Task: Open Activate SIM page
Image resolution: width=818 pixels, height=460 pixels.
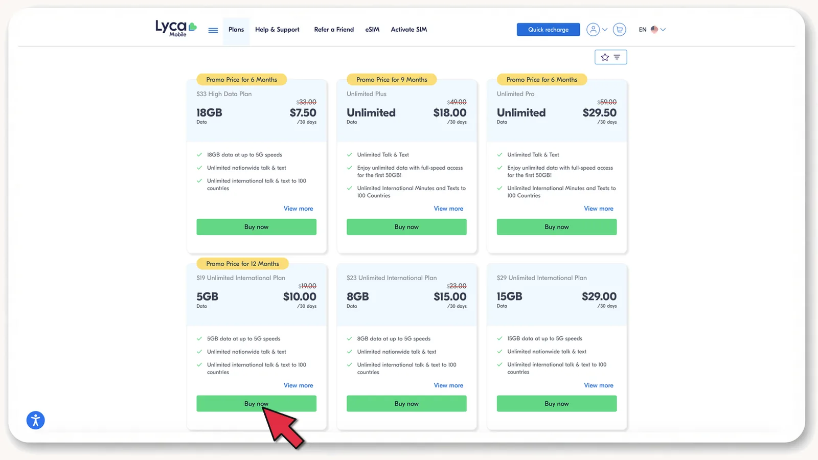Action: (x=409, y=30)
